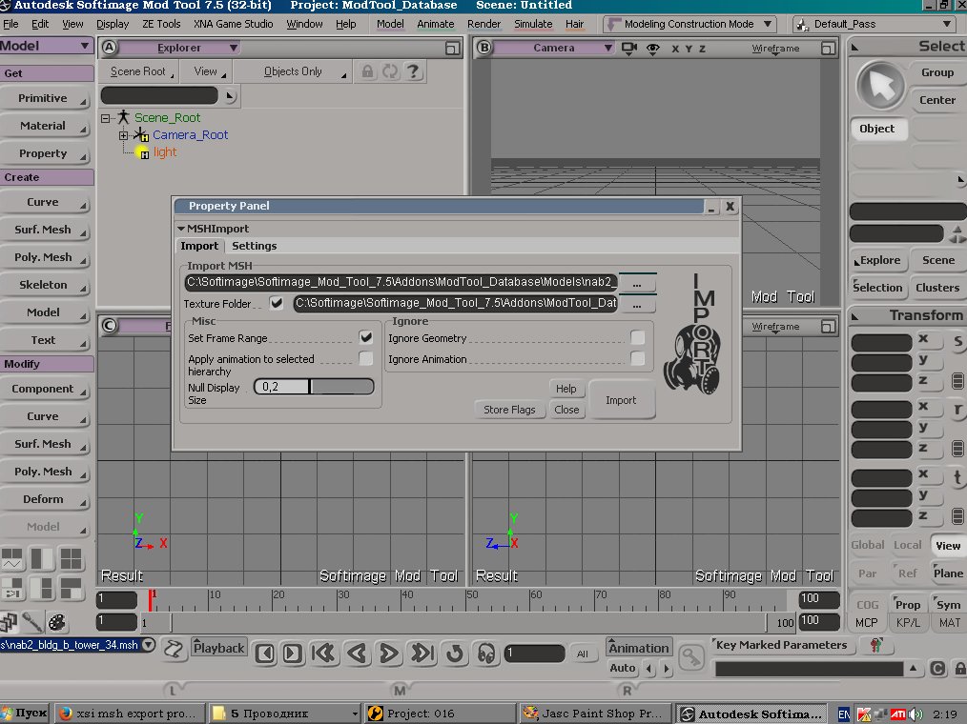Select the Import tab
967x724 pixels.
199,246
